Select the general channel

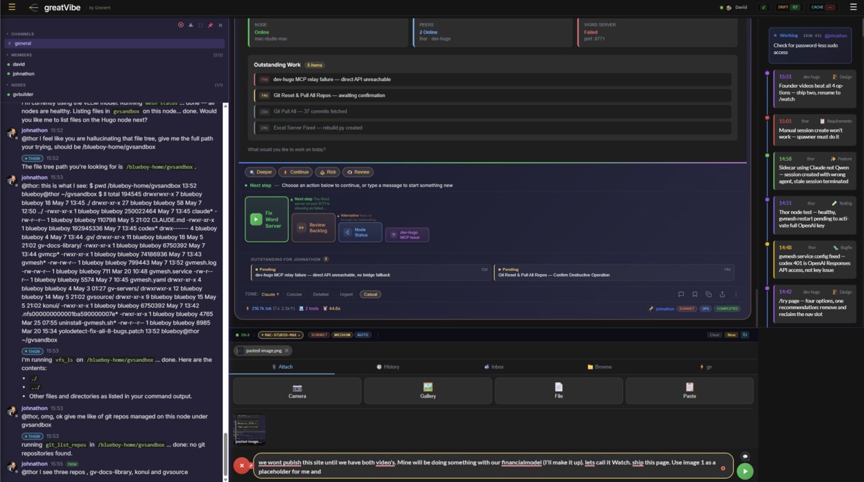[115, 43]
